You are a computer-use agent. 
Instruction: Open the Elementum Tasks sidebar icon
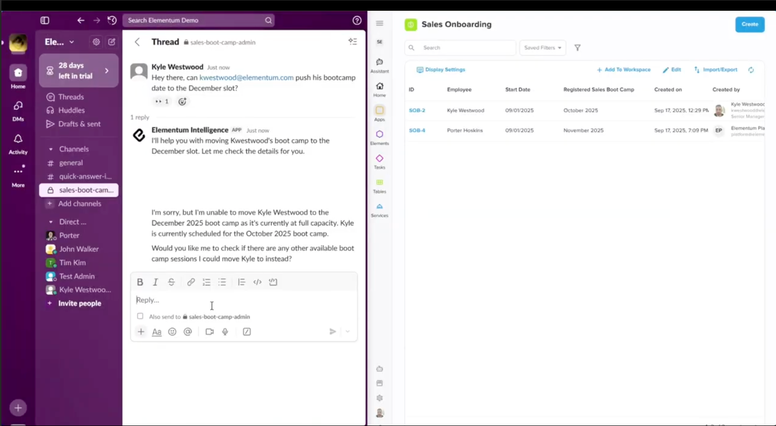click(x=379, y=161)
